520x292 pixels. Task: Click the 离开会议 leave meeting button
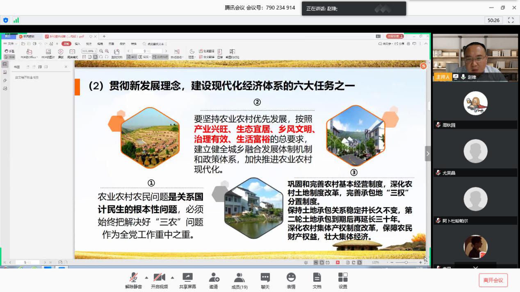pos(493,280)
